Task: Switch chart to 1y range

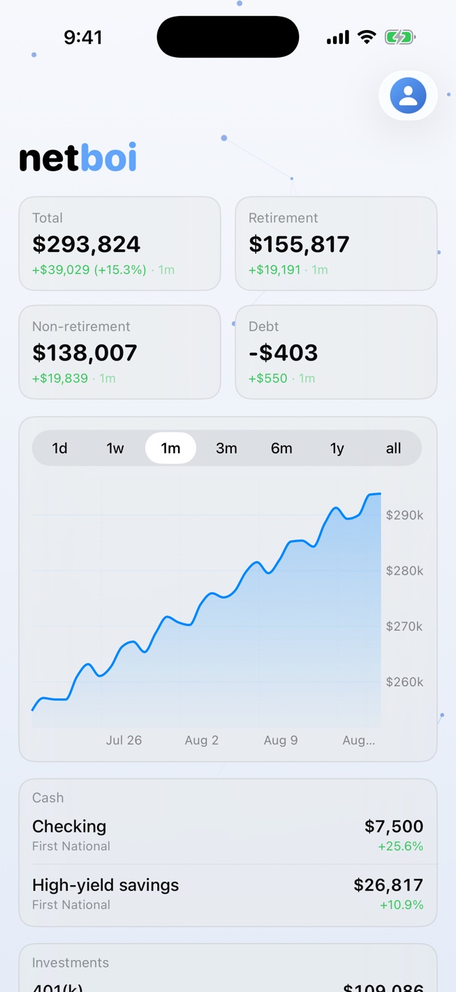Action: point(337,448)
